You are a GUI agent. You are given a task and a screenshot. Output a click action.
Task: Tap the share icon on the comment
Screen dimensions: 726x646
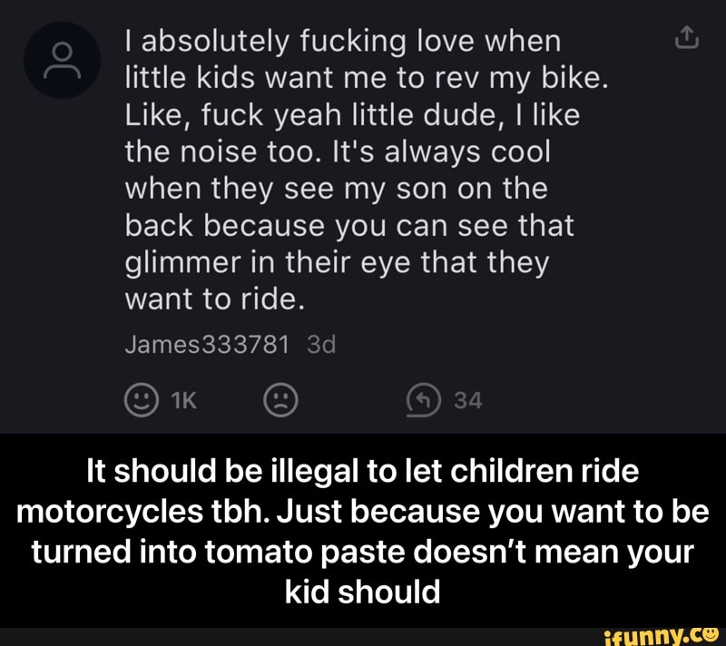(x=687, y=38)
